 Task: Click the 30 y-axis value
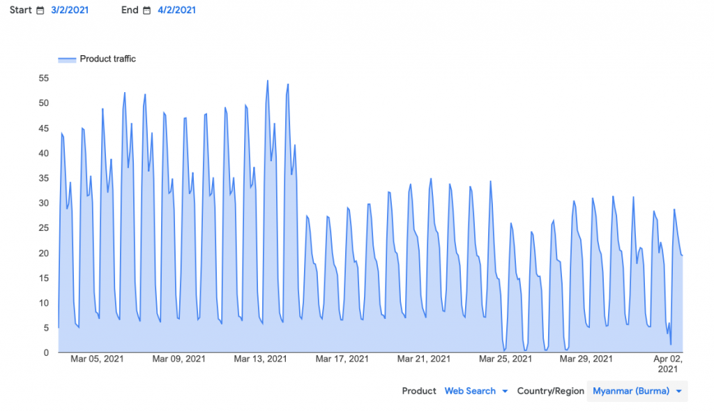pyautogui.click(x=44, y=203)
